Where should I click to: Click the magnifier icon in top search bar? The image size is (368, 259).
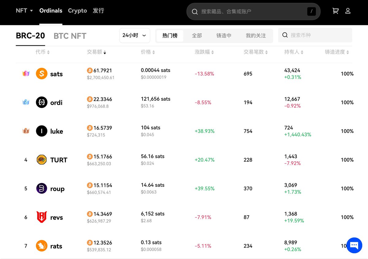coord(194,12)
